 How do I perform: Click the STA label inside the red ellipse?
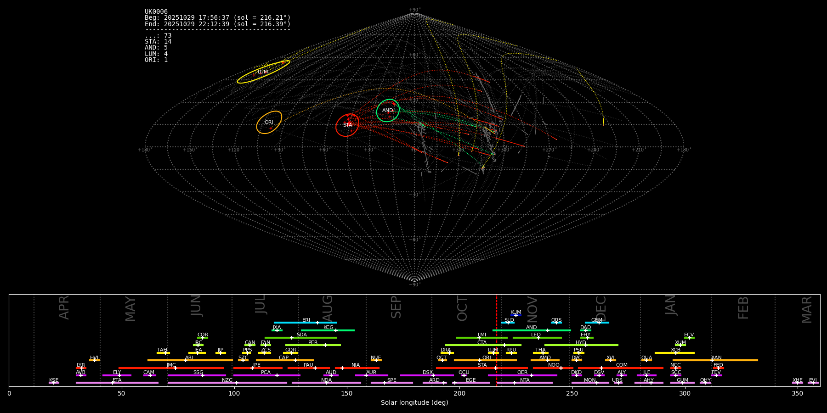348,125
